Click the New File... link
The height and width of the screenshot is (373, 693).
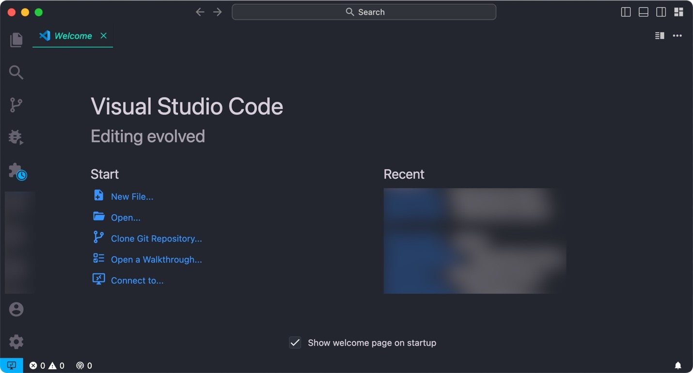coord(132,197)
